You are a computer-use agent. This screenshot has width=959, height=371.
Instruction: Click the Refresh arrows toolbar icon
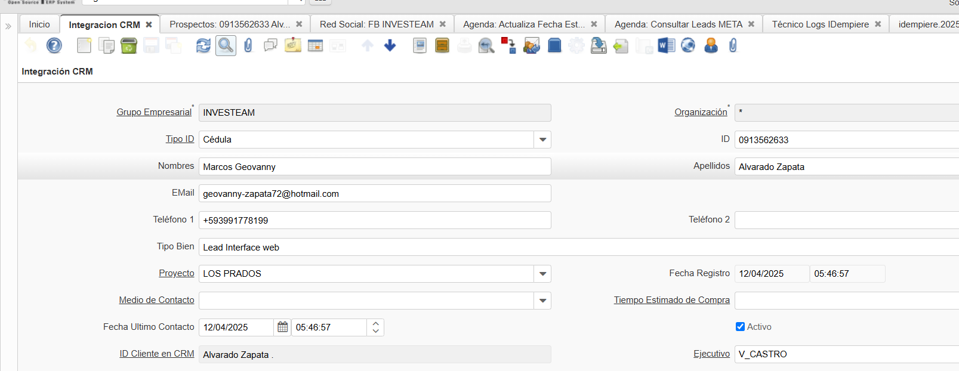203,45
